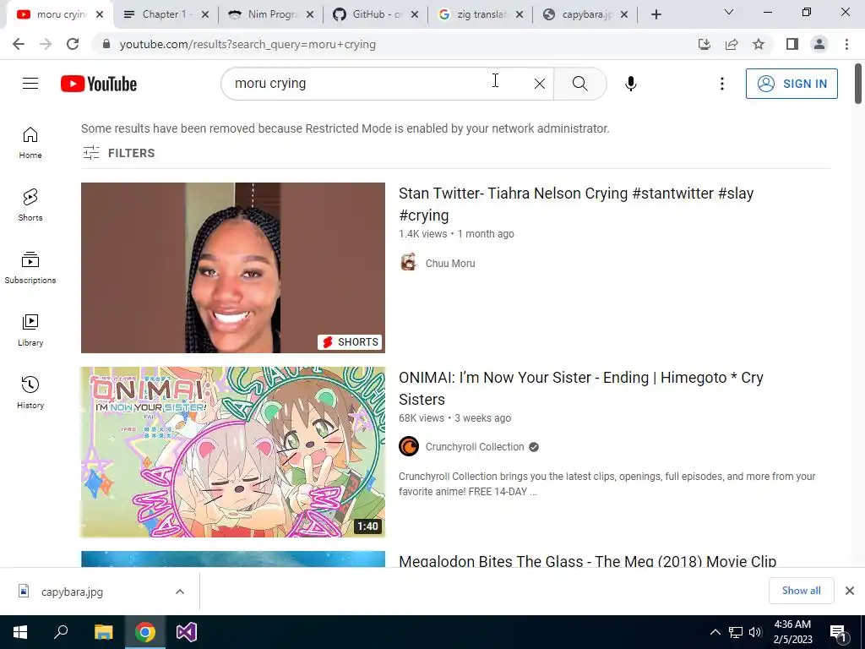Click the address bar URL
This screenshot has width=865, height=649.
(248, 44)
